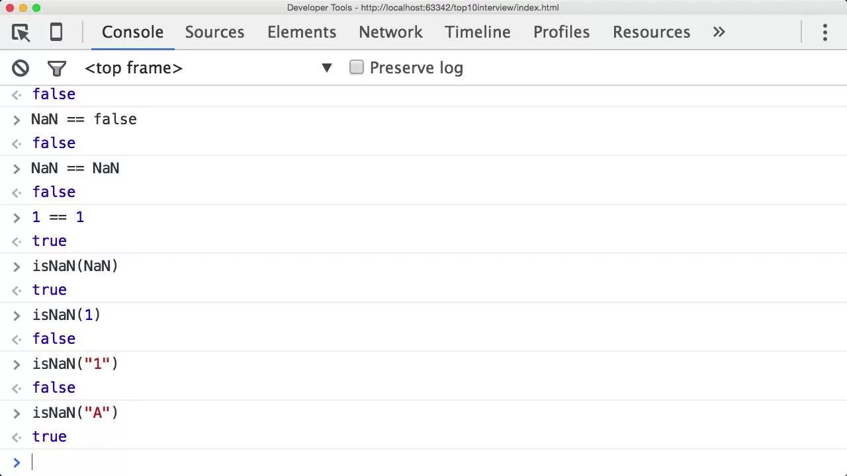Enable the Preserve log checkbox

click(x=357, y=67)
